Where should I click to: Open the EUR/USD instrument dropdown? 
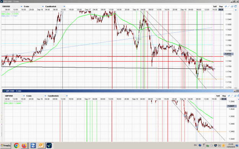pyautogui.click(x=12, y=6)
